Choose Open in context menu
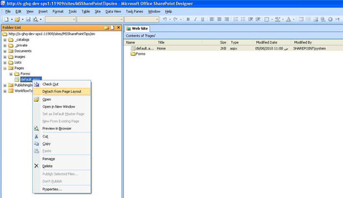Screen dimensions: 343x198 [x=62, y=99]
